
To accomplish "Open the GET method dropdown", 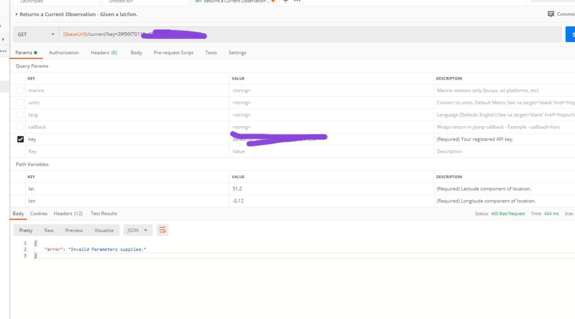I will 36,34.
